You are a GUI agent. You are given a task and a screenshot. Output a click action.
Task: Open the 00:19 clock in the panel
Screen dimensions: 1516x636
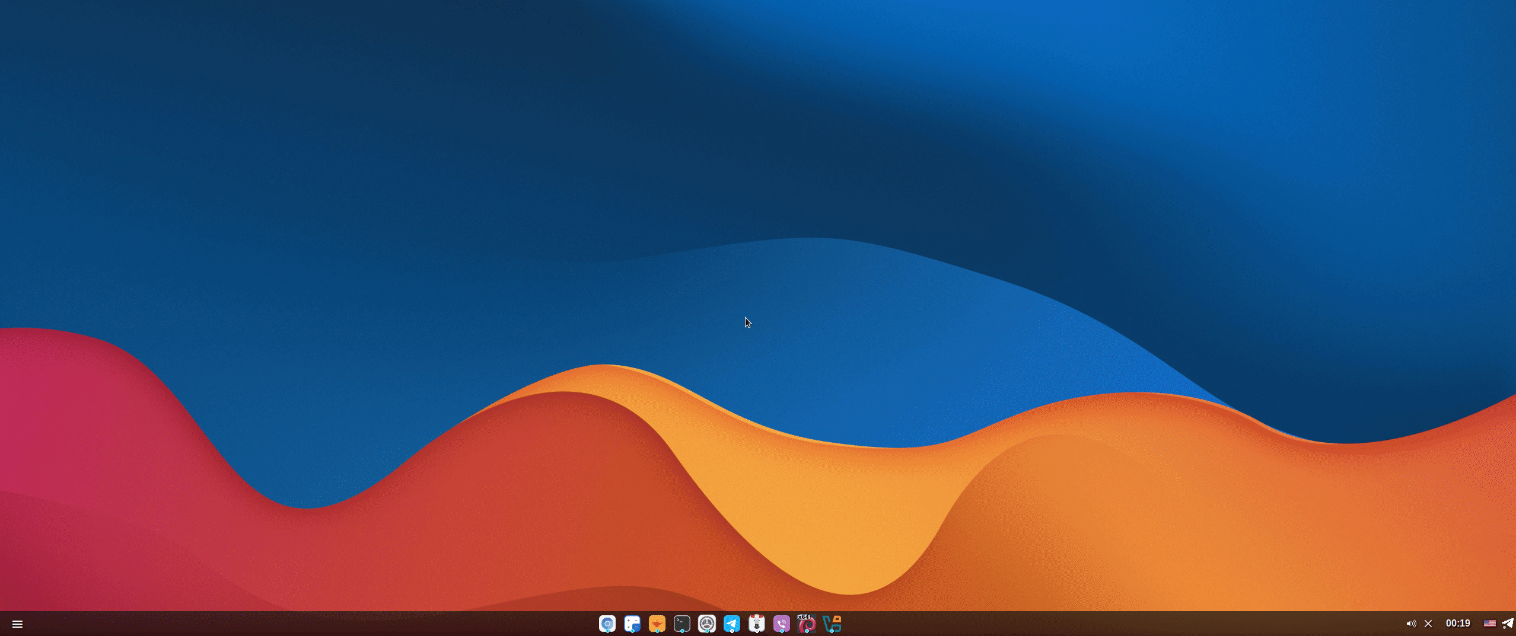coord(1457,624)
